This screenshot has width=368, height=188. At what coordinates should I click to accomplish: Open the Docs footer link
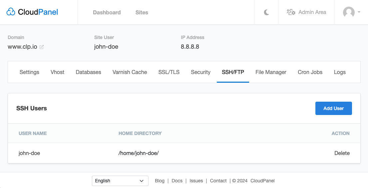[177, 181]
